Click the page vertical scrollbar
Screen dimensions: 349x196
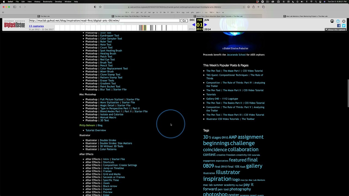(348, 93)
